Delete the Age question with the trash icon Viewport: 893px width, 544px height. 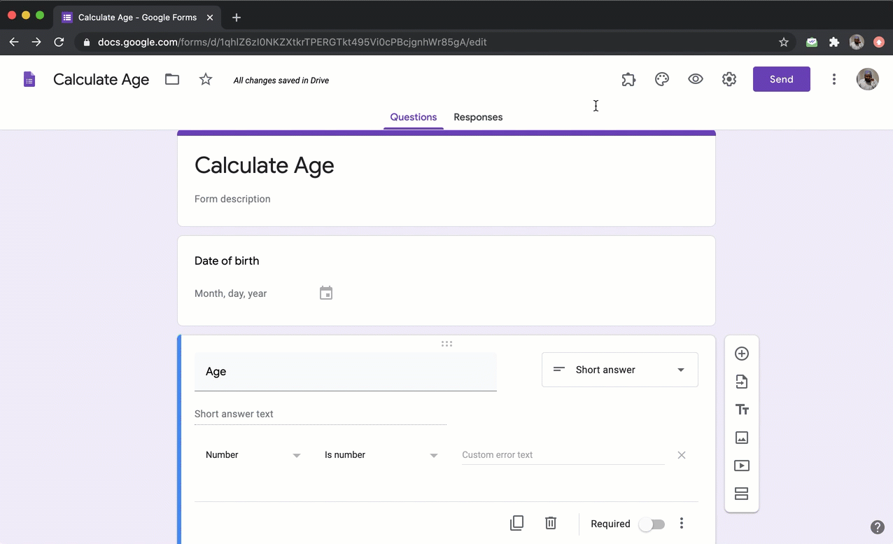click(551, 523)
